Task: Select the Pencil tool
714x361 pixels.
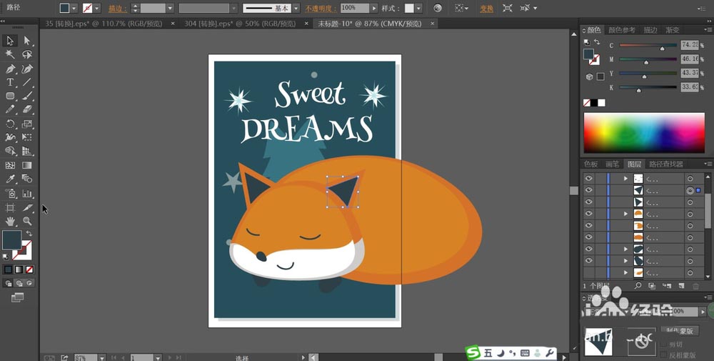Action: tap(9, 110)
